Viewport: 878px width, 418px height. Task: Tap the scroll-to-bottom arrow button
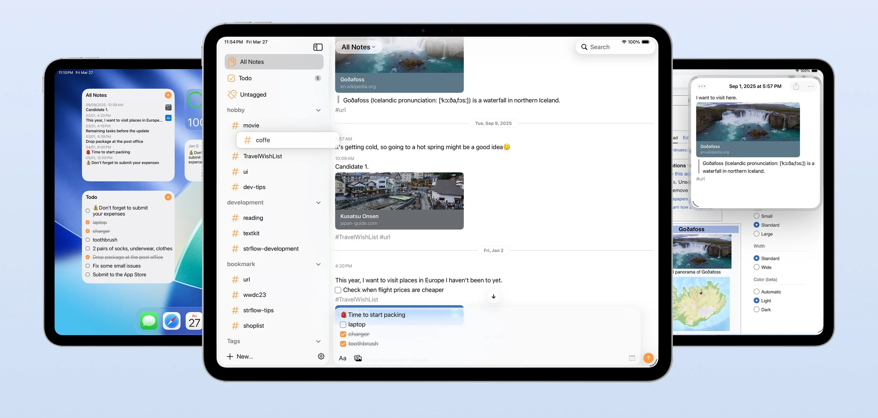click(x=493, y=296)
